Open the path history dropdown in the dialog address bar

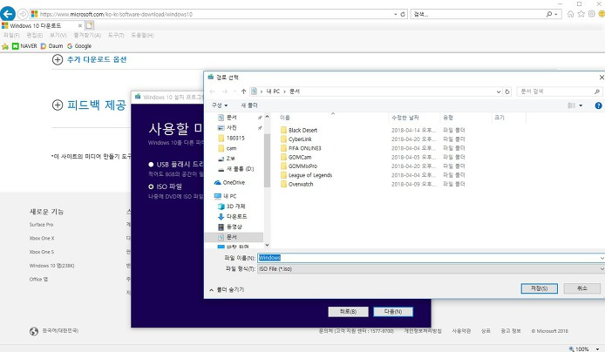coord(499,91)
